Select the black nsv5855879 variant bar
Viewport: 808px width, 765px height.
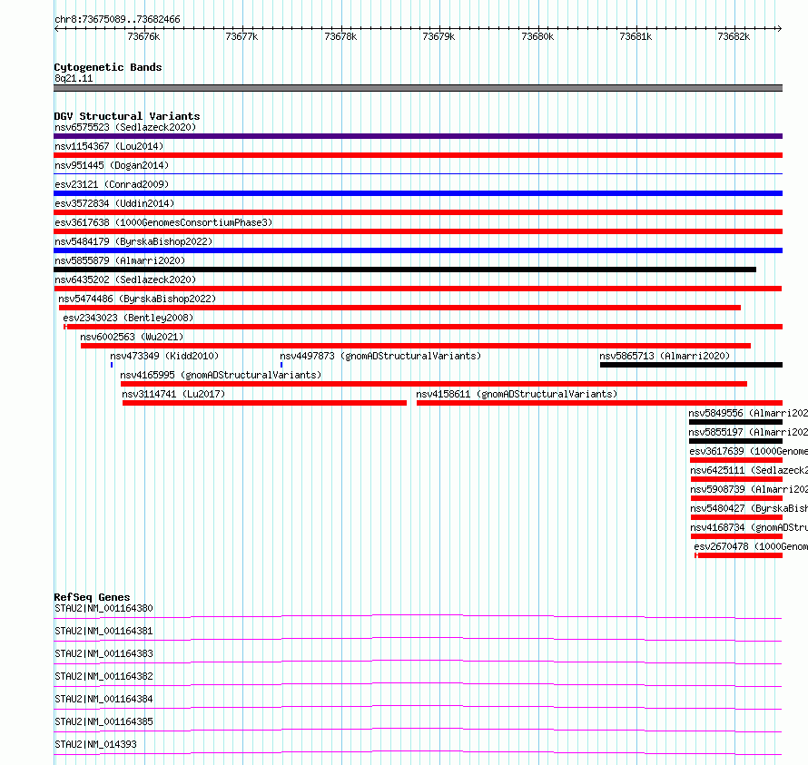click(x=405, y=270)
